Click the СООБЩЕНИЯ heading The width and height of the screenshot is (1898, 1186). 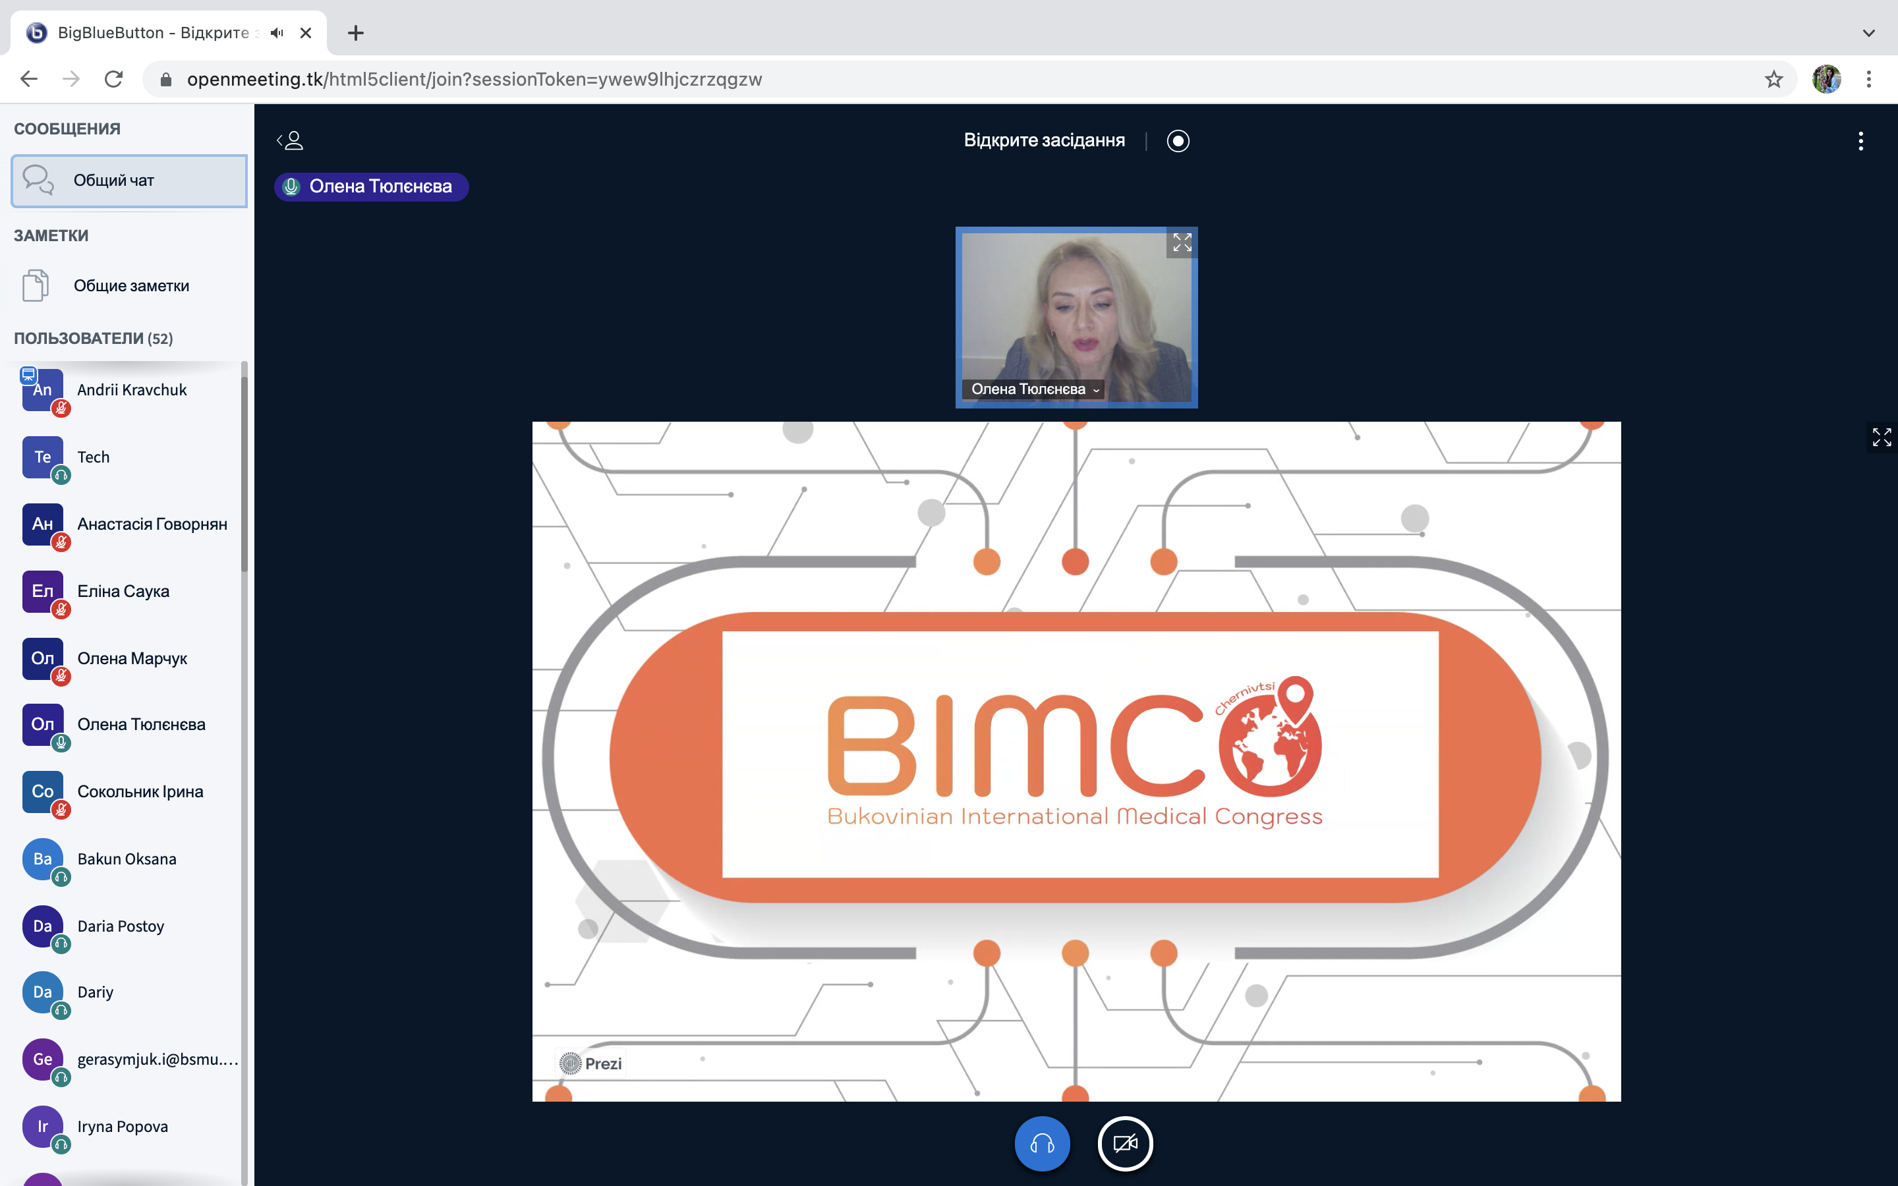(67, 128)
